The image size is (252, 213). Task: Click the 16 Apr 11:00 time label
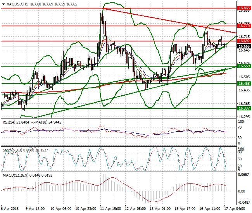click(210, 209)
